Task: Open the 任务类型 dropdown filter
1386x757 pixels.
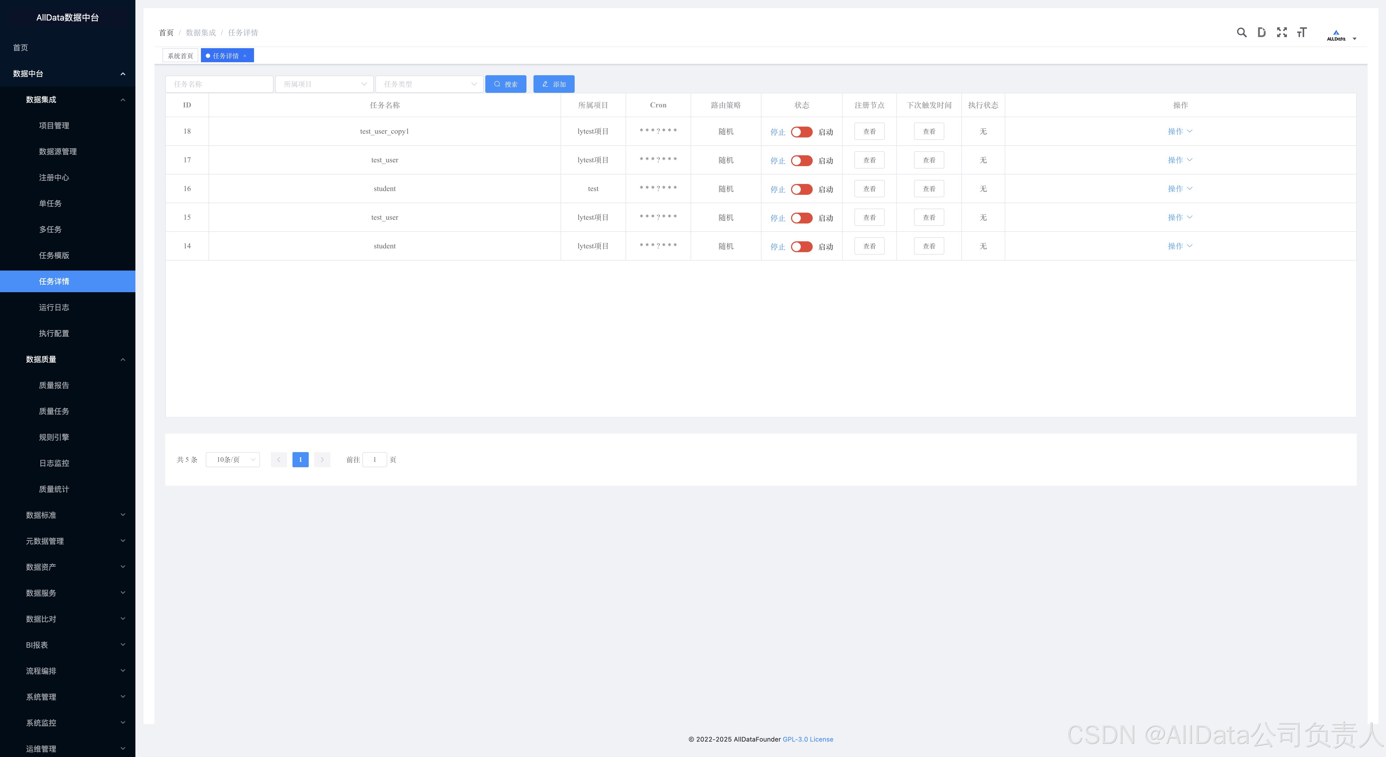Action: 429,84
